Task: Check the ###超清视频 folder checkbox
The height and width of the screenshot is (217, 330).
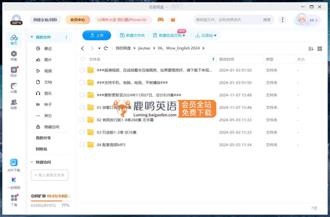Action: point(82,70)
